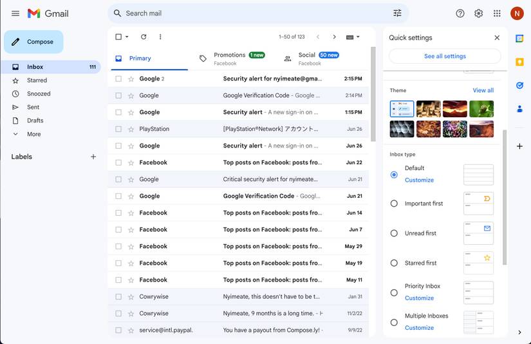Viewport: 531px width, 344px height.
Task: Open the Support help icon
Action: [460, 14]
